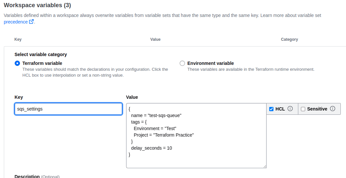Click the name = "test-sqs-queue" line
Screen dimensions: 346x178
156,115
